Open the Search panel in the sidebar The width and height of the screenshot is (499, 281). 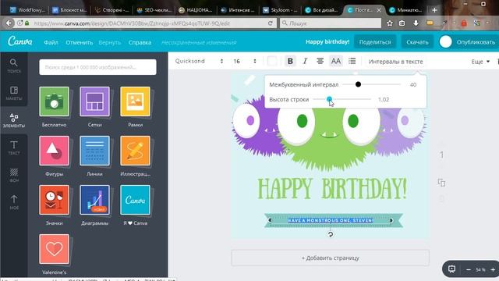click(x=14, y=66)
